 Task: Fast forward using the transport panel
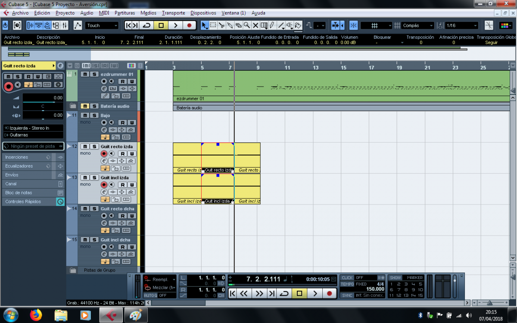click(x=258, y=293)
